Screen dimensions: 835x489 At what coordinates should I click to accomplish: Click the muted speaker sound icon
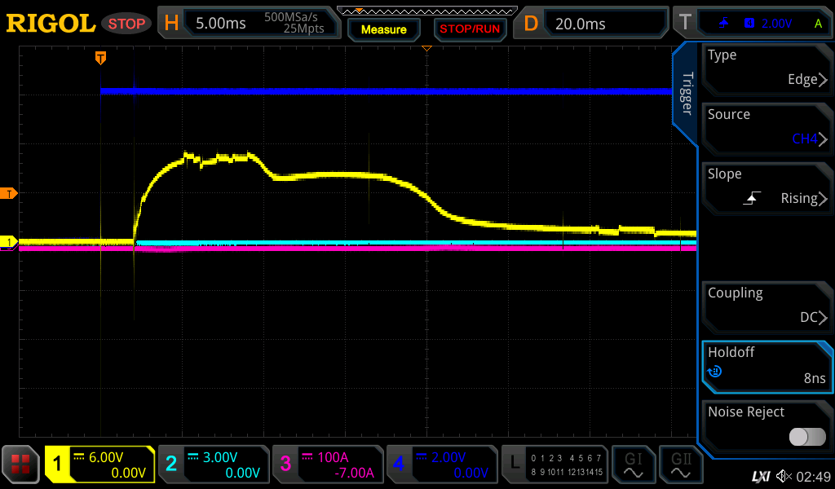784,475
